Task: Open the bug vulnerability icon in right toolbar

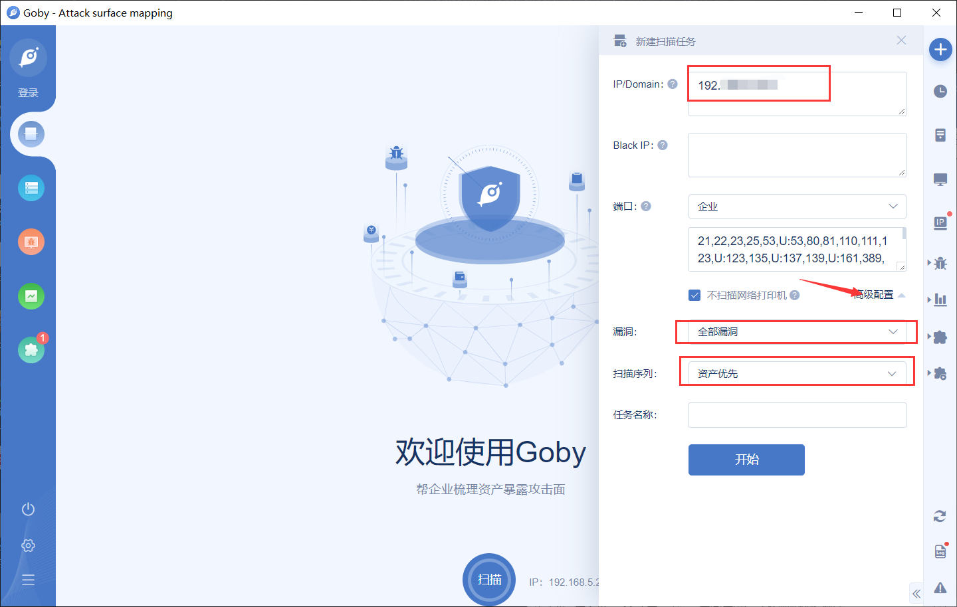Action: [940, 263]
